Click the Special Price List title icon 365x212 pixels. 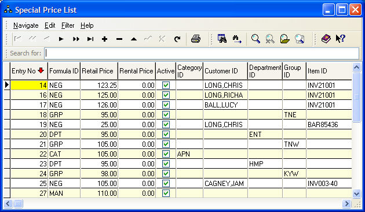tap(8, 9)
